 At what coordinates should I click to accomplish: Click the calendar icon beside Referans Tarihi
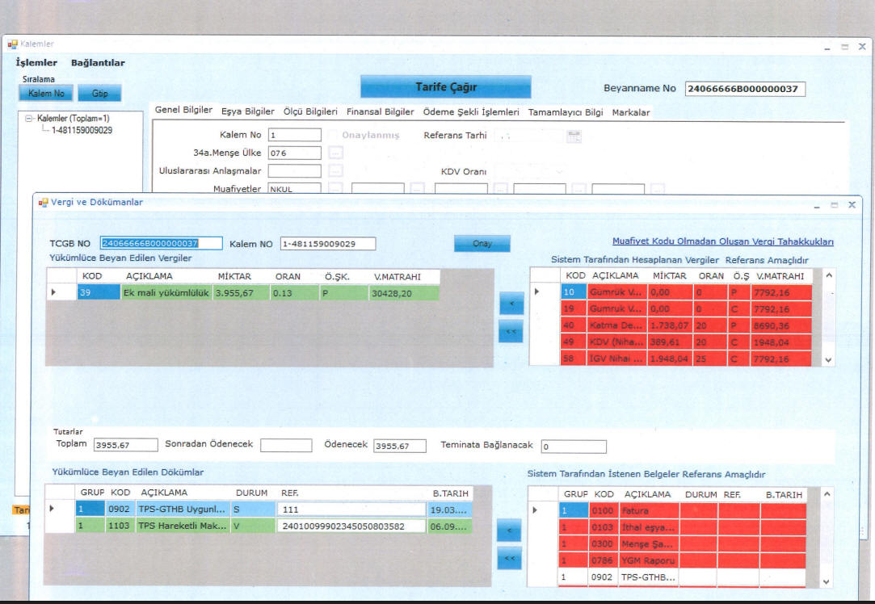coord(574,136)
